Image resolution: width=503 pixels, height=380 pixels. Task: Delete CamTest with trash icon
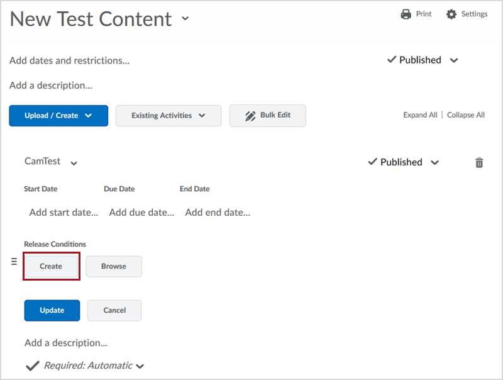pos(479,162)
